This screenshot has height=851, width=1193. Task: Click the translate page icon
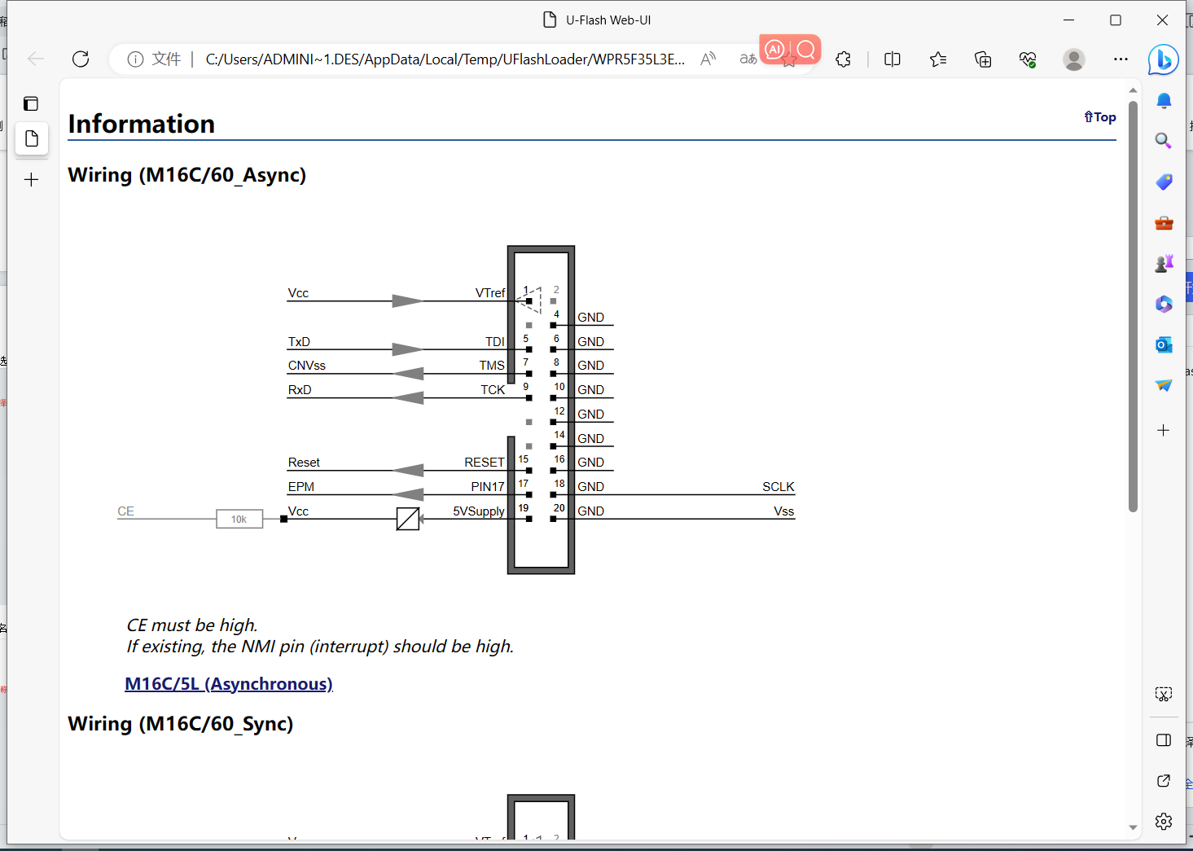[x=748, y=59]
